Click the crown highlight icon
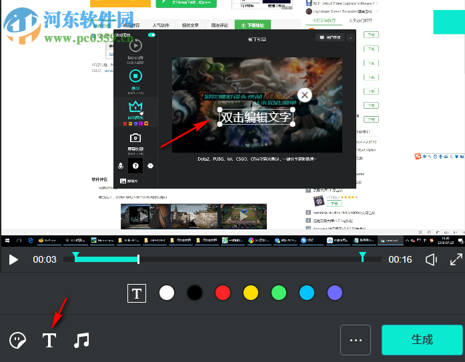 [x=135, y=107]
